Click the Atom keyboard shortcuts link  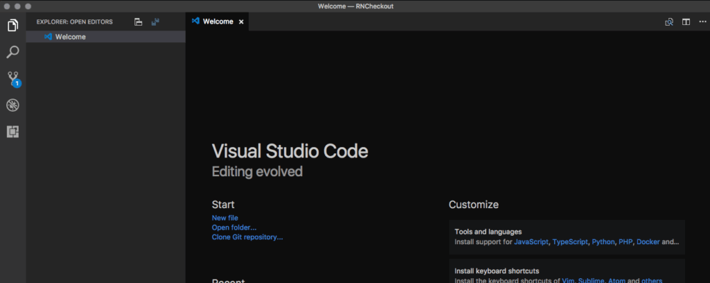coord(616,281)
